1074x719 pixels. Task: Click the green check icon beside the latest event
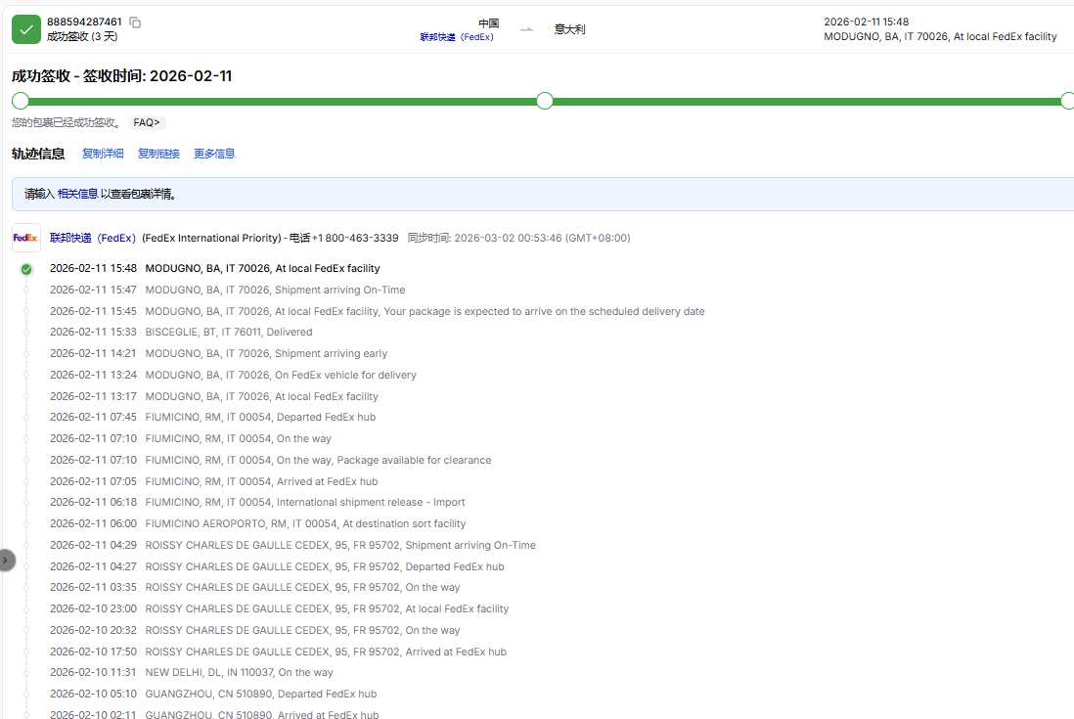[26, 269]
